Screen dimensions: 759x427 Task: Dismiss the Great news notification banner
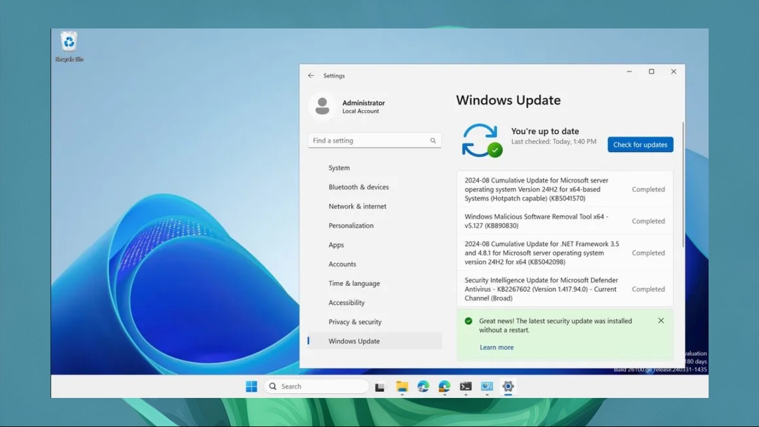[x=661, y=321]
